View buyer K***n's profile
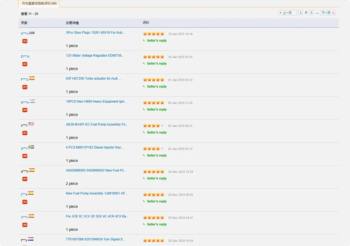Image resolution: width=350 pixels, height=246 pixels. (x=25, y=103)
